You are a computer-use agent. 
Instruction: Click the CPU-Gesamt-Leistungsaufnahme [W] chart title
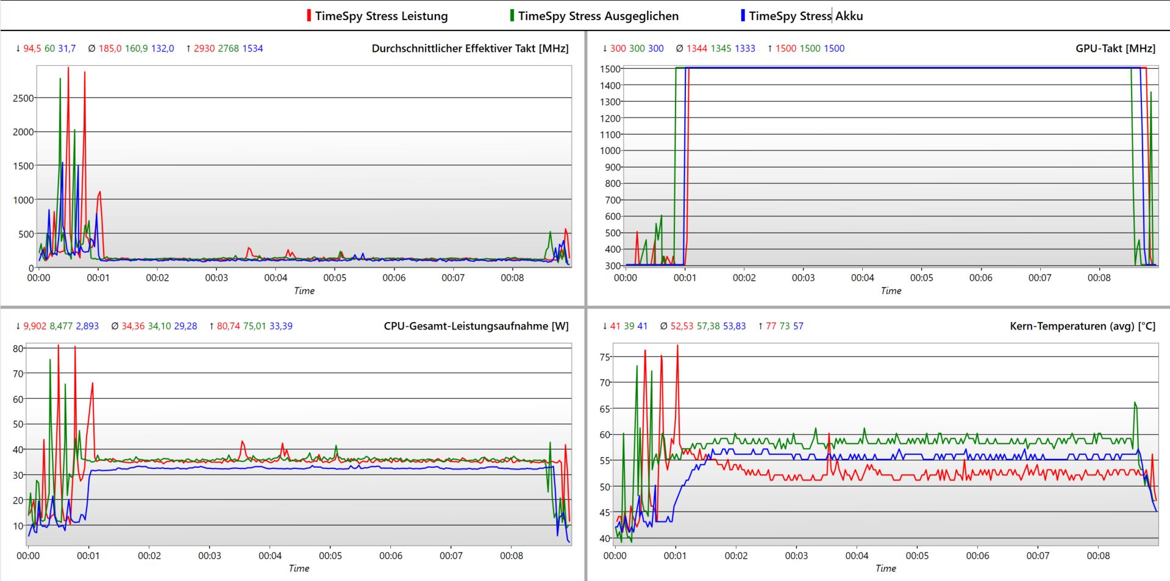pyautogui.click(x=476, y=326)
